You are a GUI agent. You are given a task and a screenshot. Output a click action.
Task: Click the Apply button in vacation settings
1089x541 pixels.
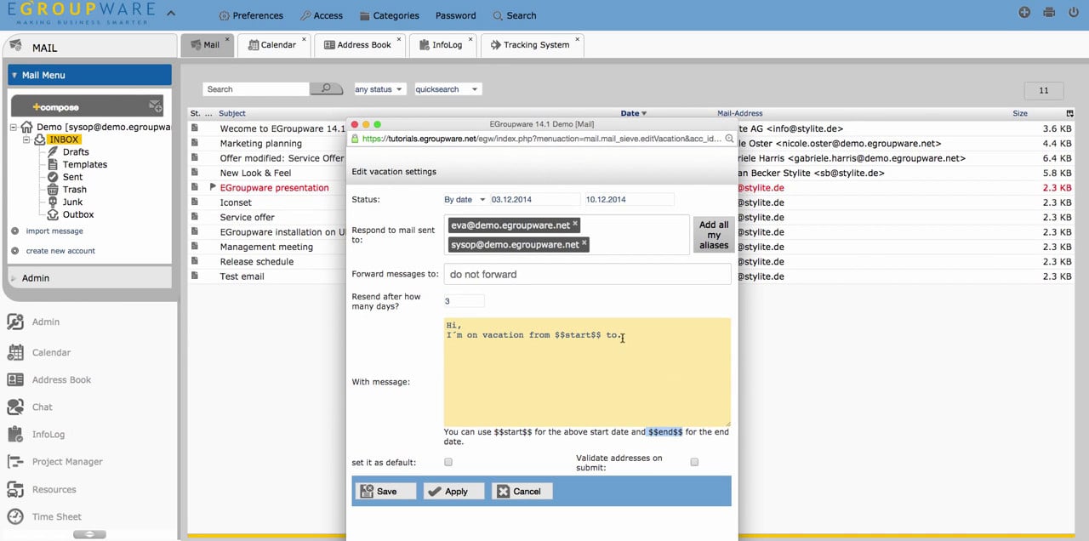(453, 491)
